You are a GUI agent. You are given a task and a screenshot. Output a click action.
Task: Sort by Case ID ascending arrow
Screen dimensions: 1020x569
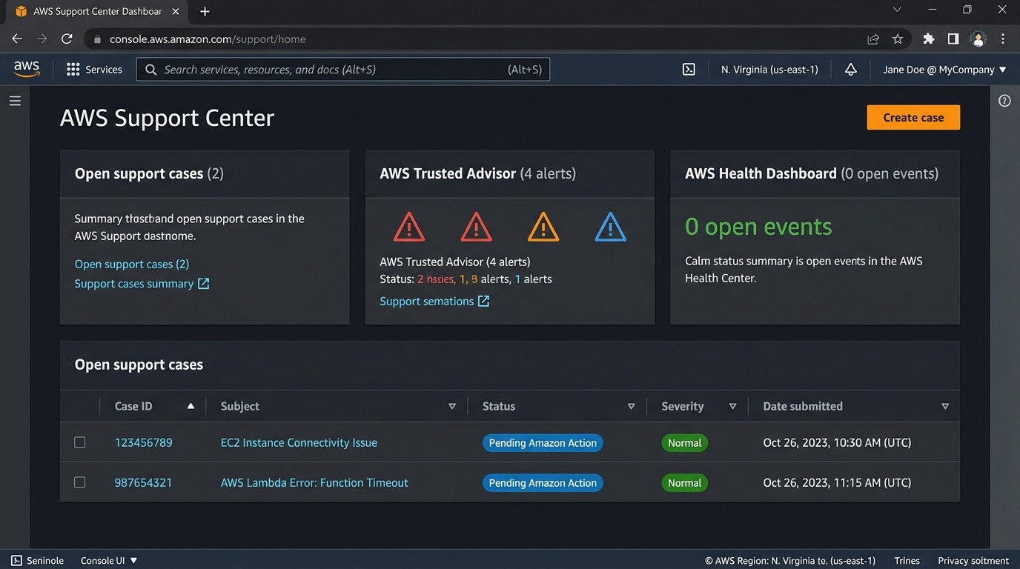[191, 406]
